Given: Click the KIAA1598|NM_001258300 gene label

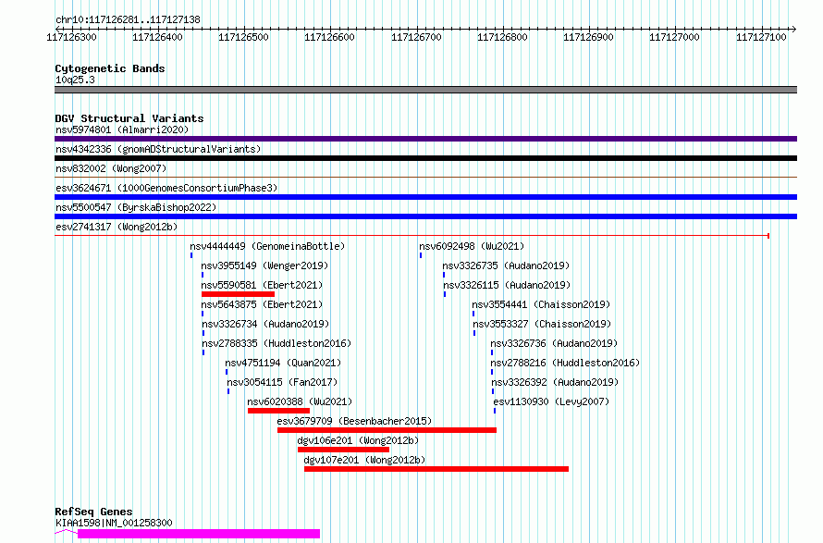Looking at the screenshot, I should 114,523.
